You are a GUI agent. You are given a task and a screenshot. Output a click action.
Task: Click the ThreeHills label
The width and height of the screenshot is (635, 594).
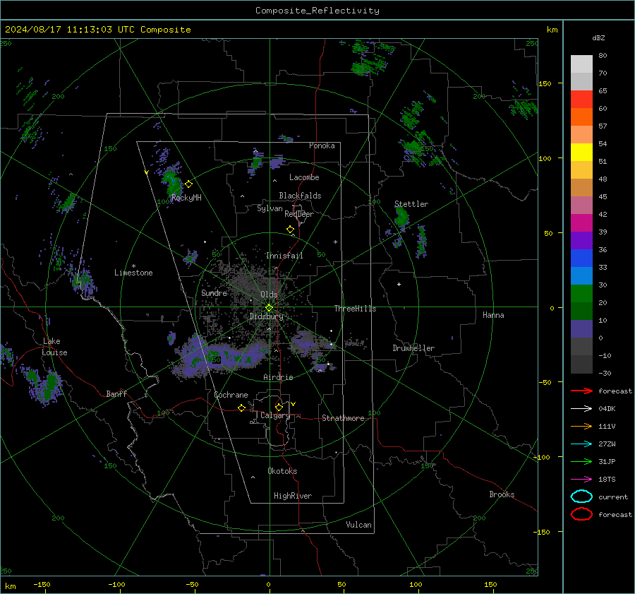355,309
